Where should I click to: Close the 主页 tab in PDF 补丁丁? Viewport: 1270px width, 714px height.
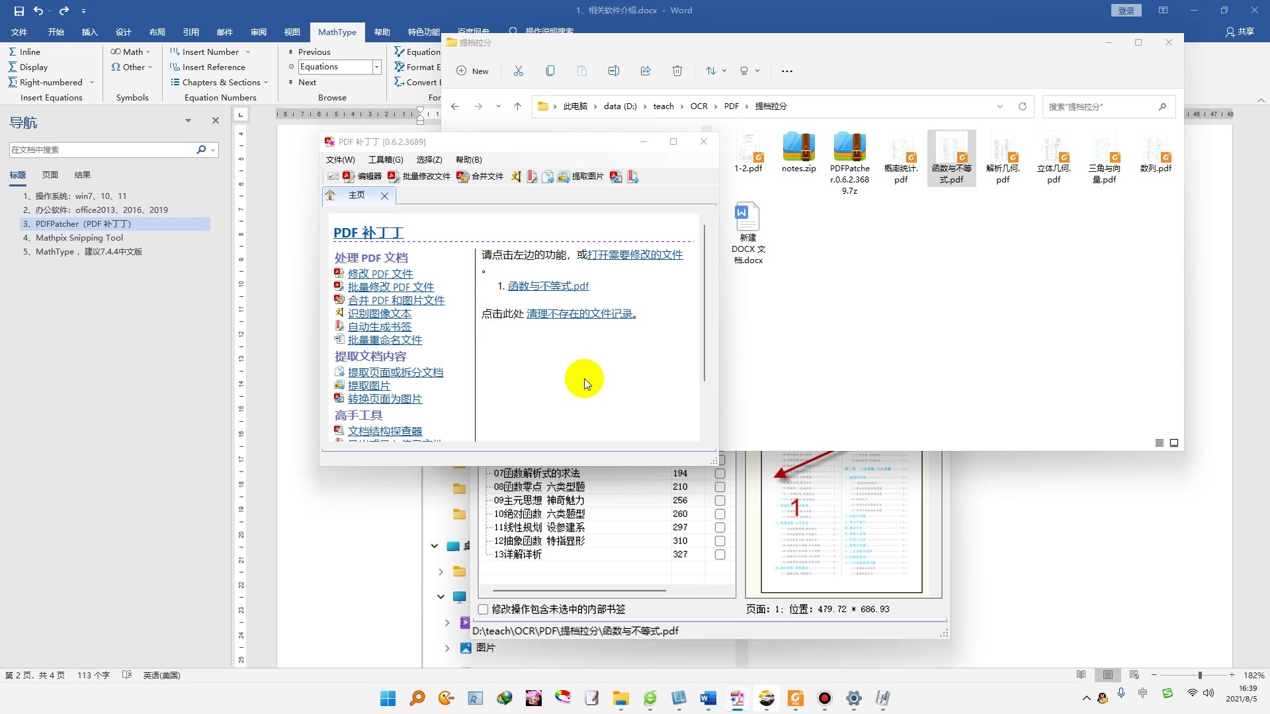point(384,196)
